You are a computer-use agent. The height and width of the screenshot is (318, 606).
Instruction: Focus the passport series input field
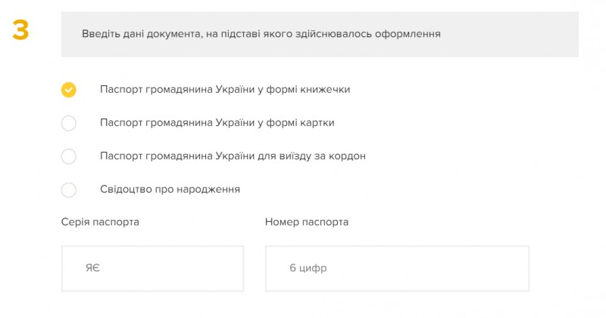152,268
